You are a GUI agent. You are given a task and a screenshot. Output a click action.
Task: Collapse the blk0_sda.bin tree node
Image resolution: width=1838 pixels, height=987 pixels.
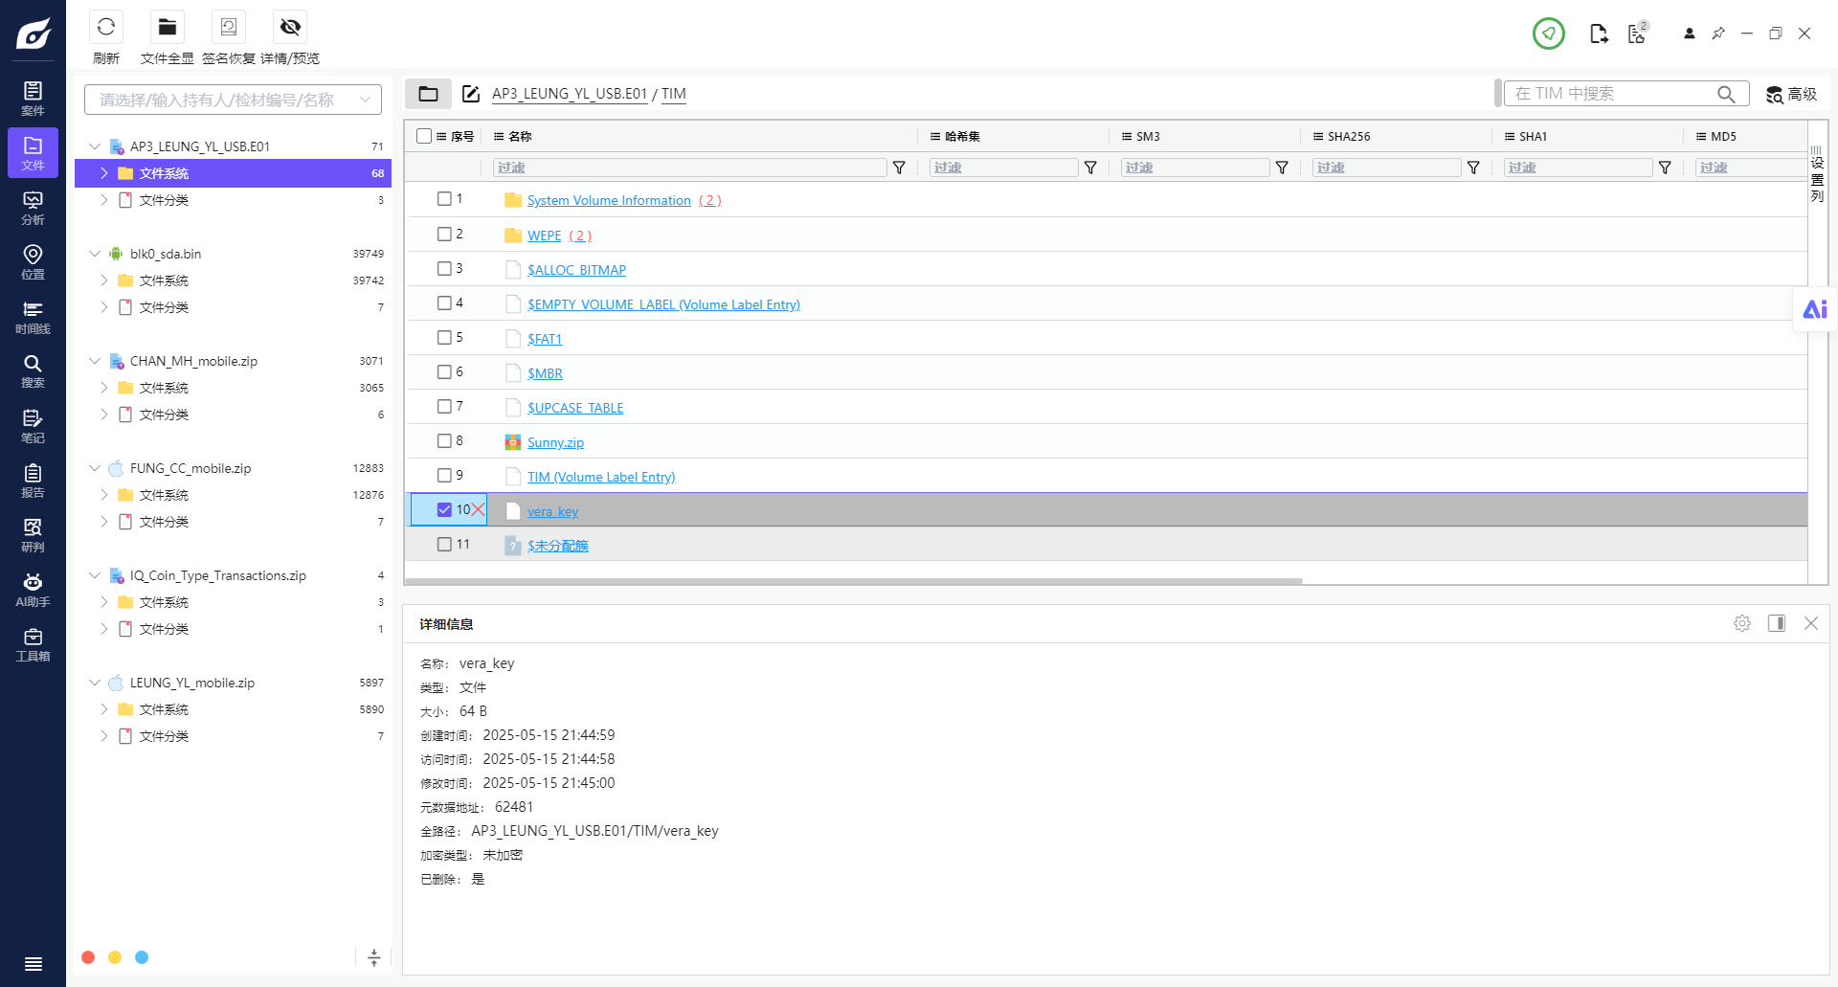pyautogui.click(x=95, y=254)
